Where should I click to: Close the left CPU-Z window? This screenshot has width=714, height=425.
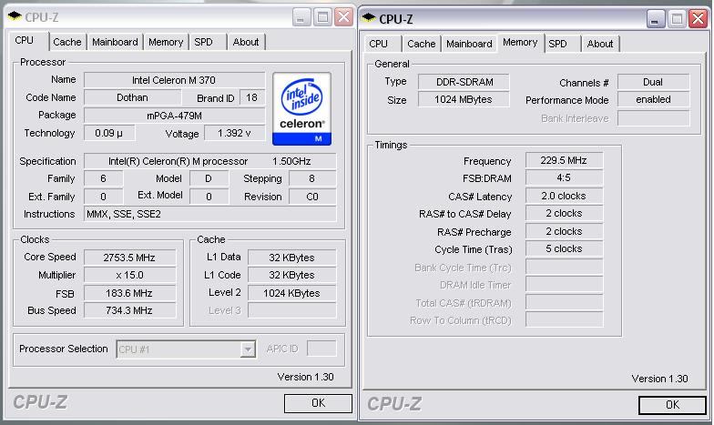click(344, 17)
